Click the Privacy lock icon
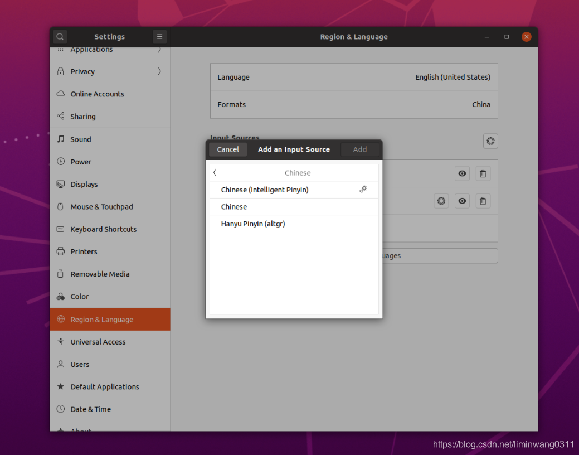 point(61,71)
